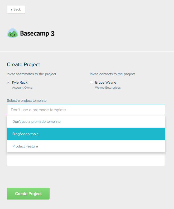Click "Invite teammates to the project" label

[x=31, y=74]
